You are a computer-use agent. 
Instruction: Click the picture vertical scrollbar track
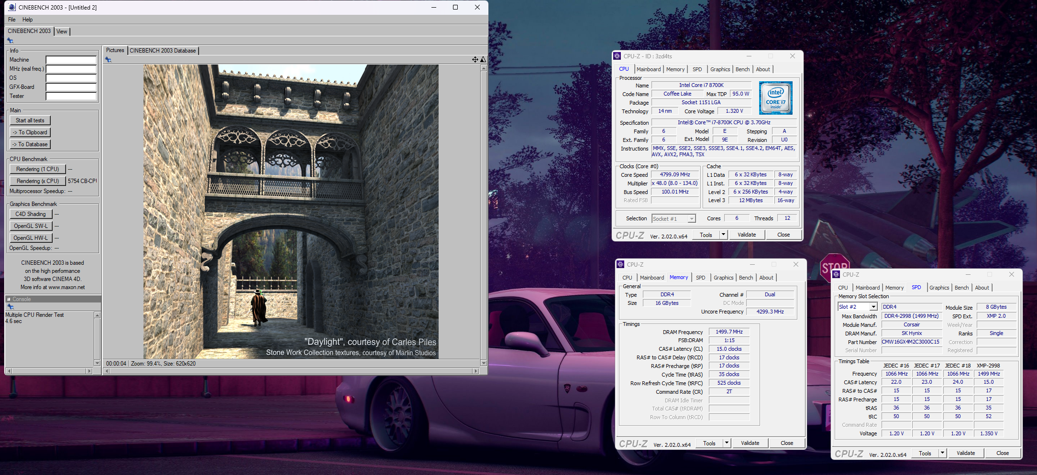[x=484, y=216]
